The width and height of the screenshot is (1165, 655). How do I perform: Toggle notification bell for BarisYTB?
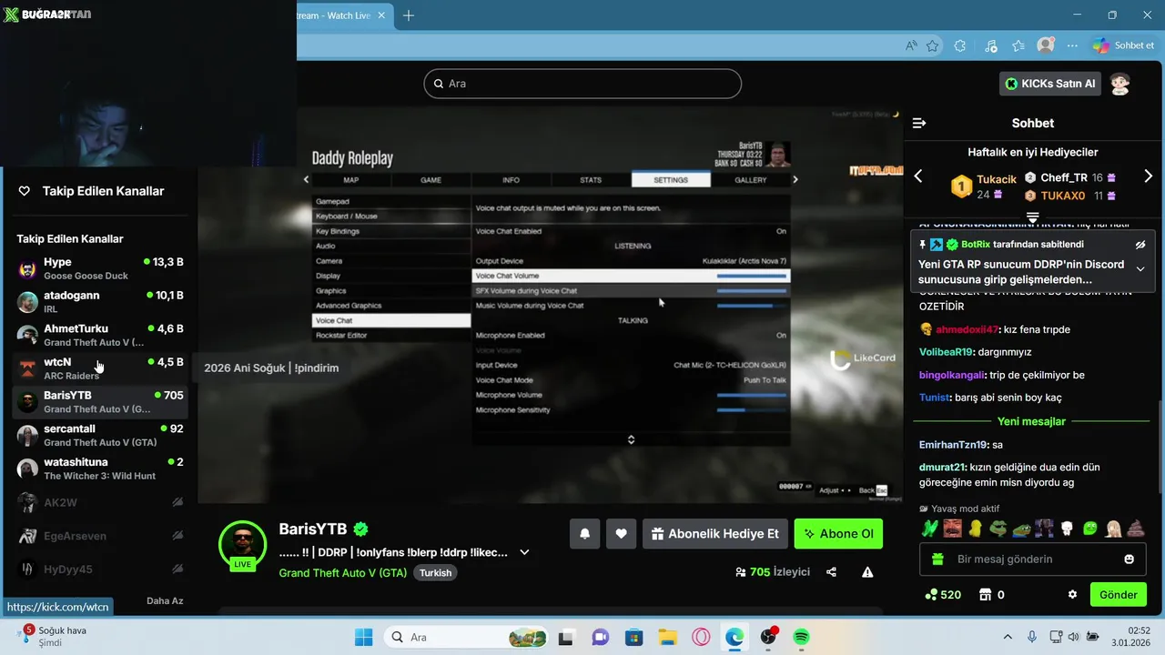point(584,534)
